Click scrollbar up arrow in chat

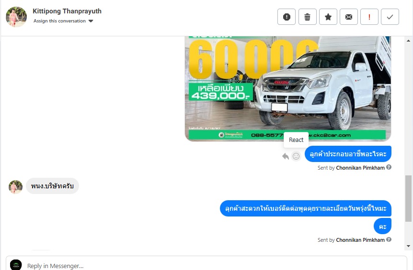point(408,41)
